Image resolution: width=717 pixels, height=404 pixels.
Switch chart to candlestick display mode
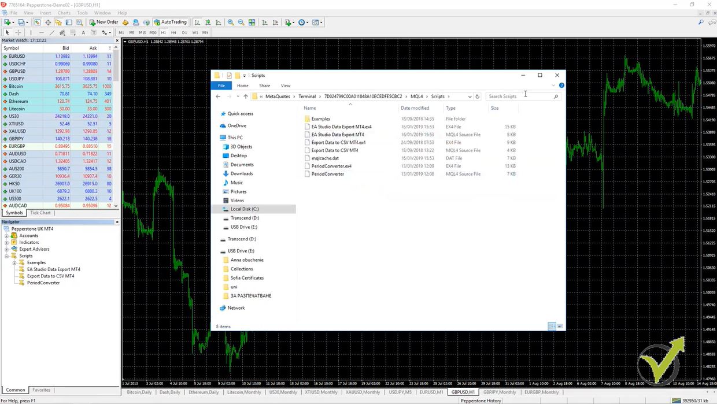pyautogui.click(x=209, y=21)
